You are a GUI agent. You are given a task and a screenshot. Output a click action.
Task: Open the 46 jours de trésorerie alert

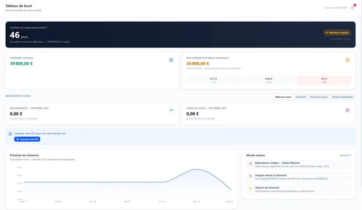click(x=299, y=189)
